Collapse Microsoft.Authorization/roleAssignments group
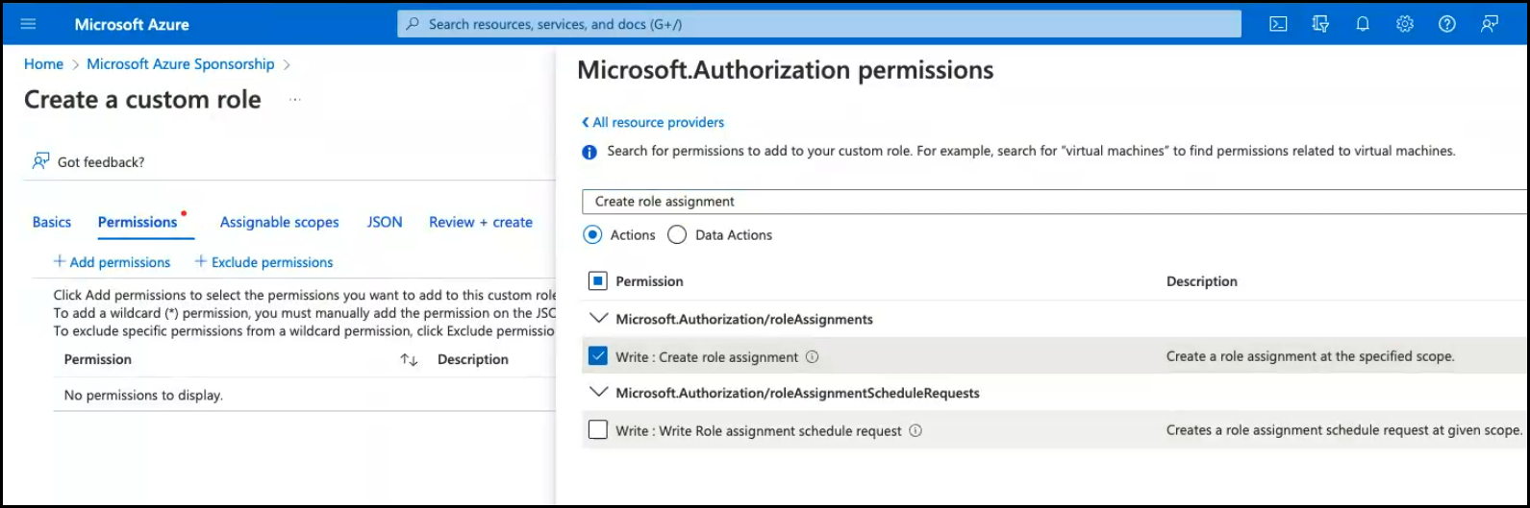This screenshot has height=508, width=1530. pyautogui.click(x=598, y=319)
